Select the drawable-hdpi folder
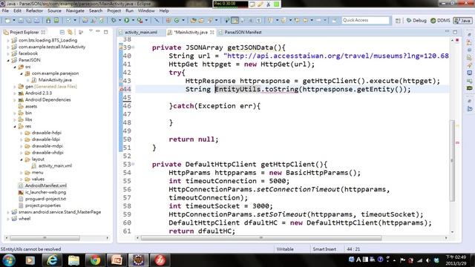 click(46, 133)
